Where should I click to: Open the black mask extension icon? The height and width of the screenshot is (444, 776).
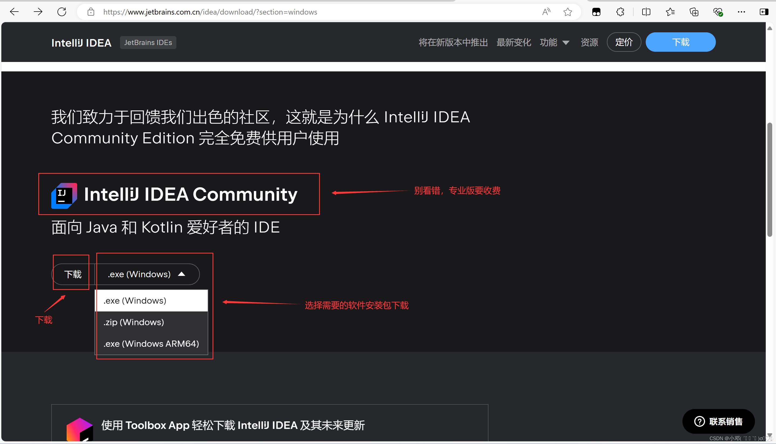(x=596, y=12)
